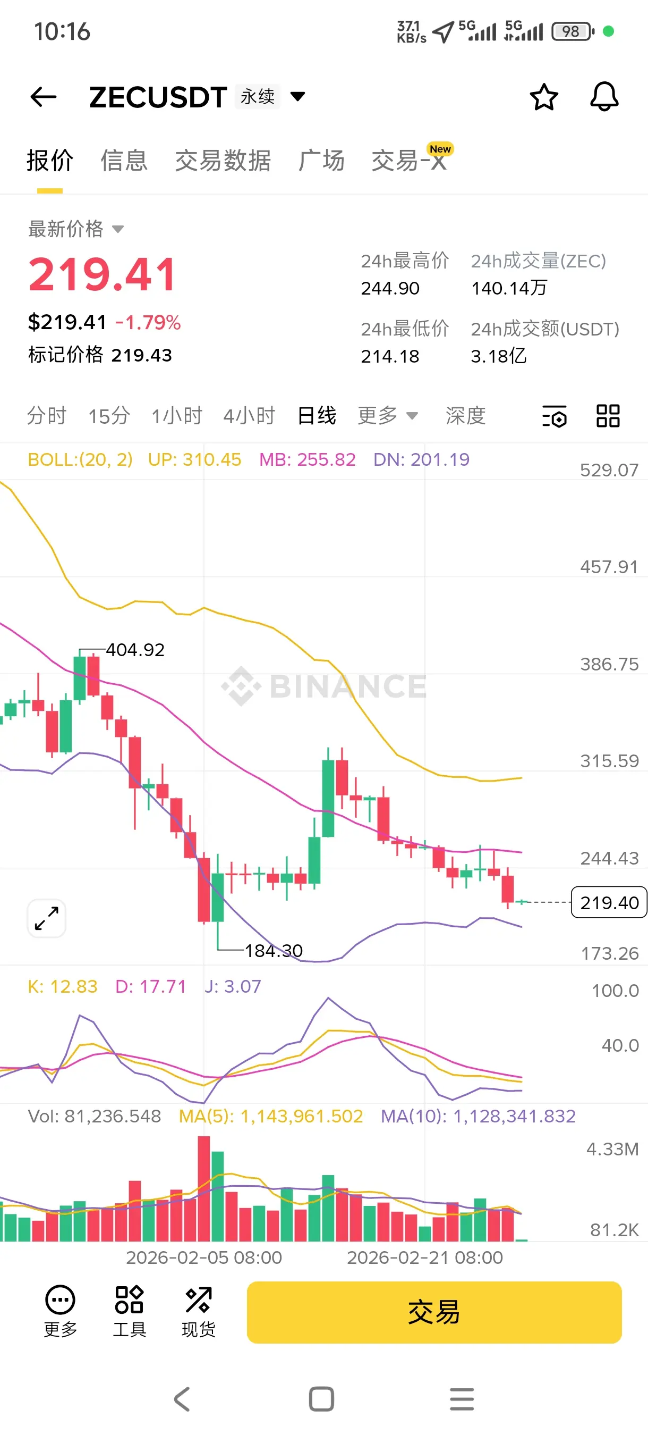
Task: Tap Android recent apps button
Action: point(462,1399)
